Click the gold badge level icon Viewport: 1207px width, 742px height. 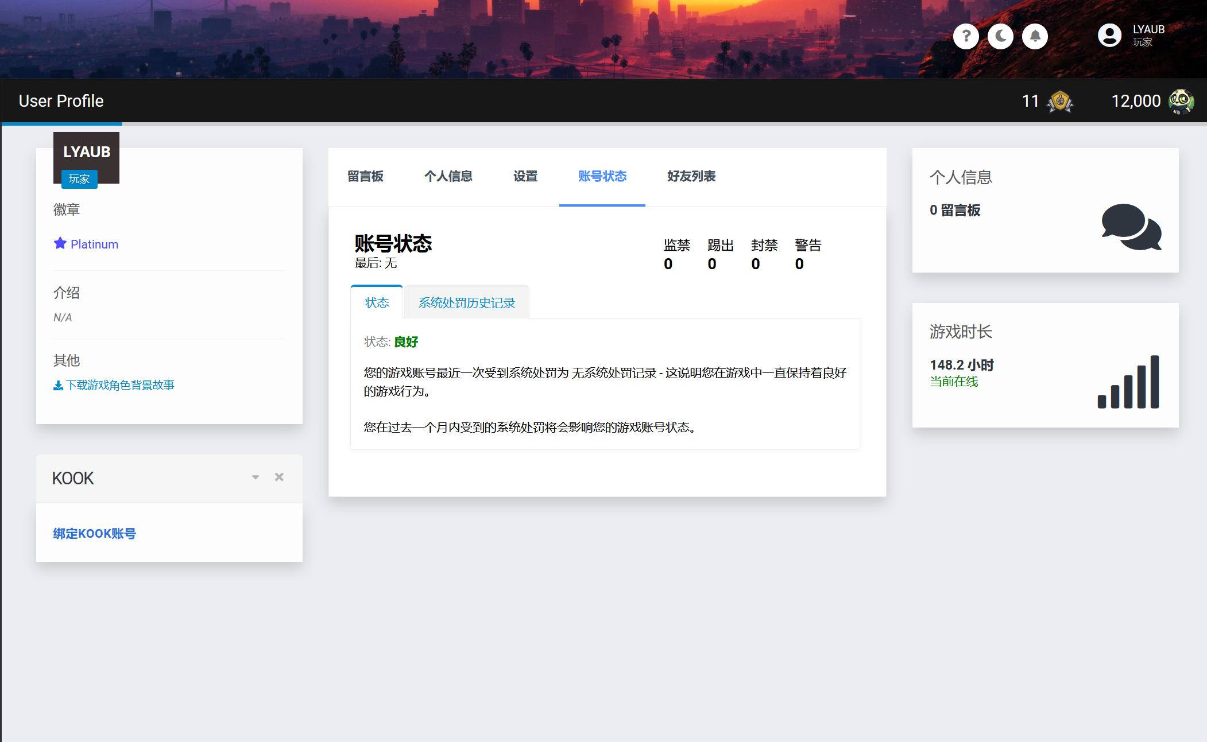point(1060,102)
